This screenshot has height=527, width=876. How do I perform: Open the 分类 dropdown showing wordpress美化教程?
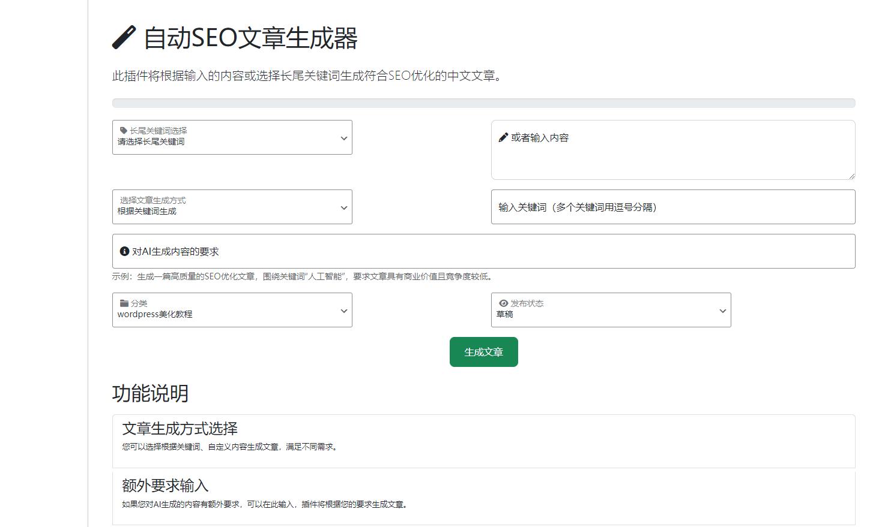click(x=232, y=310)
